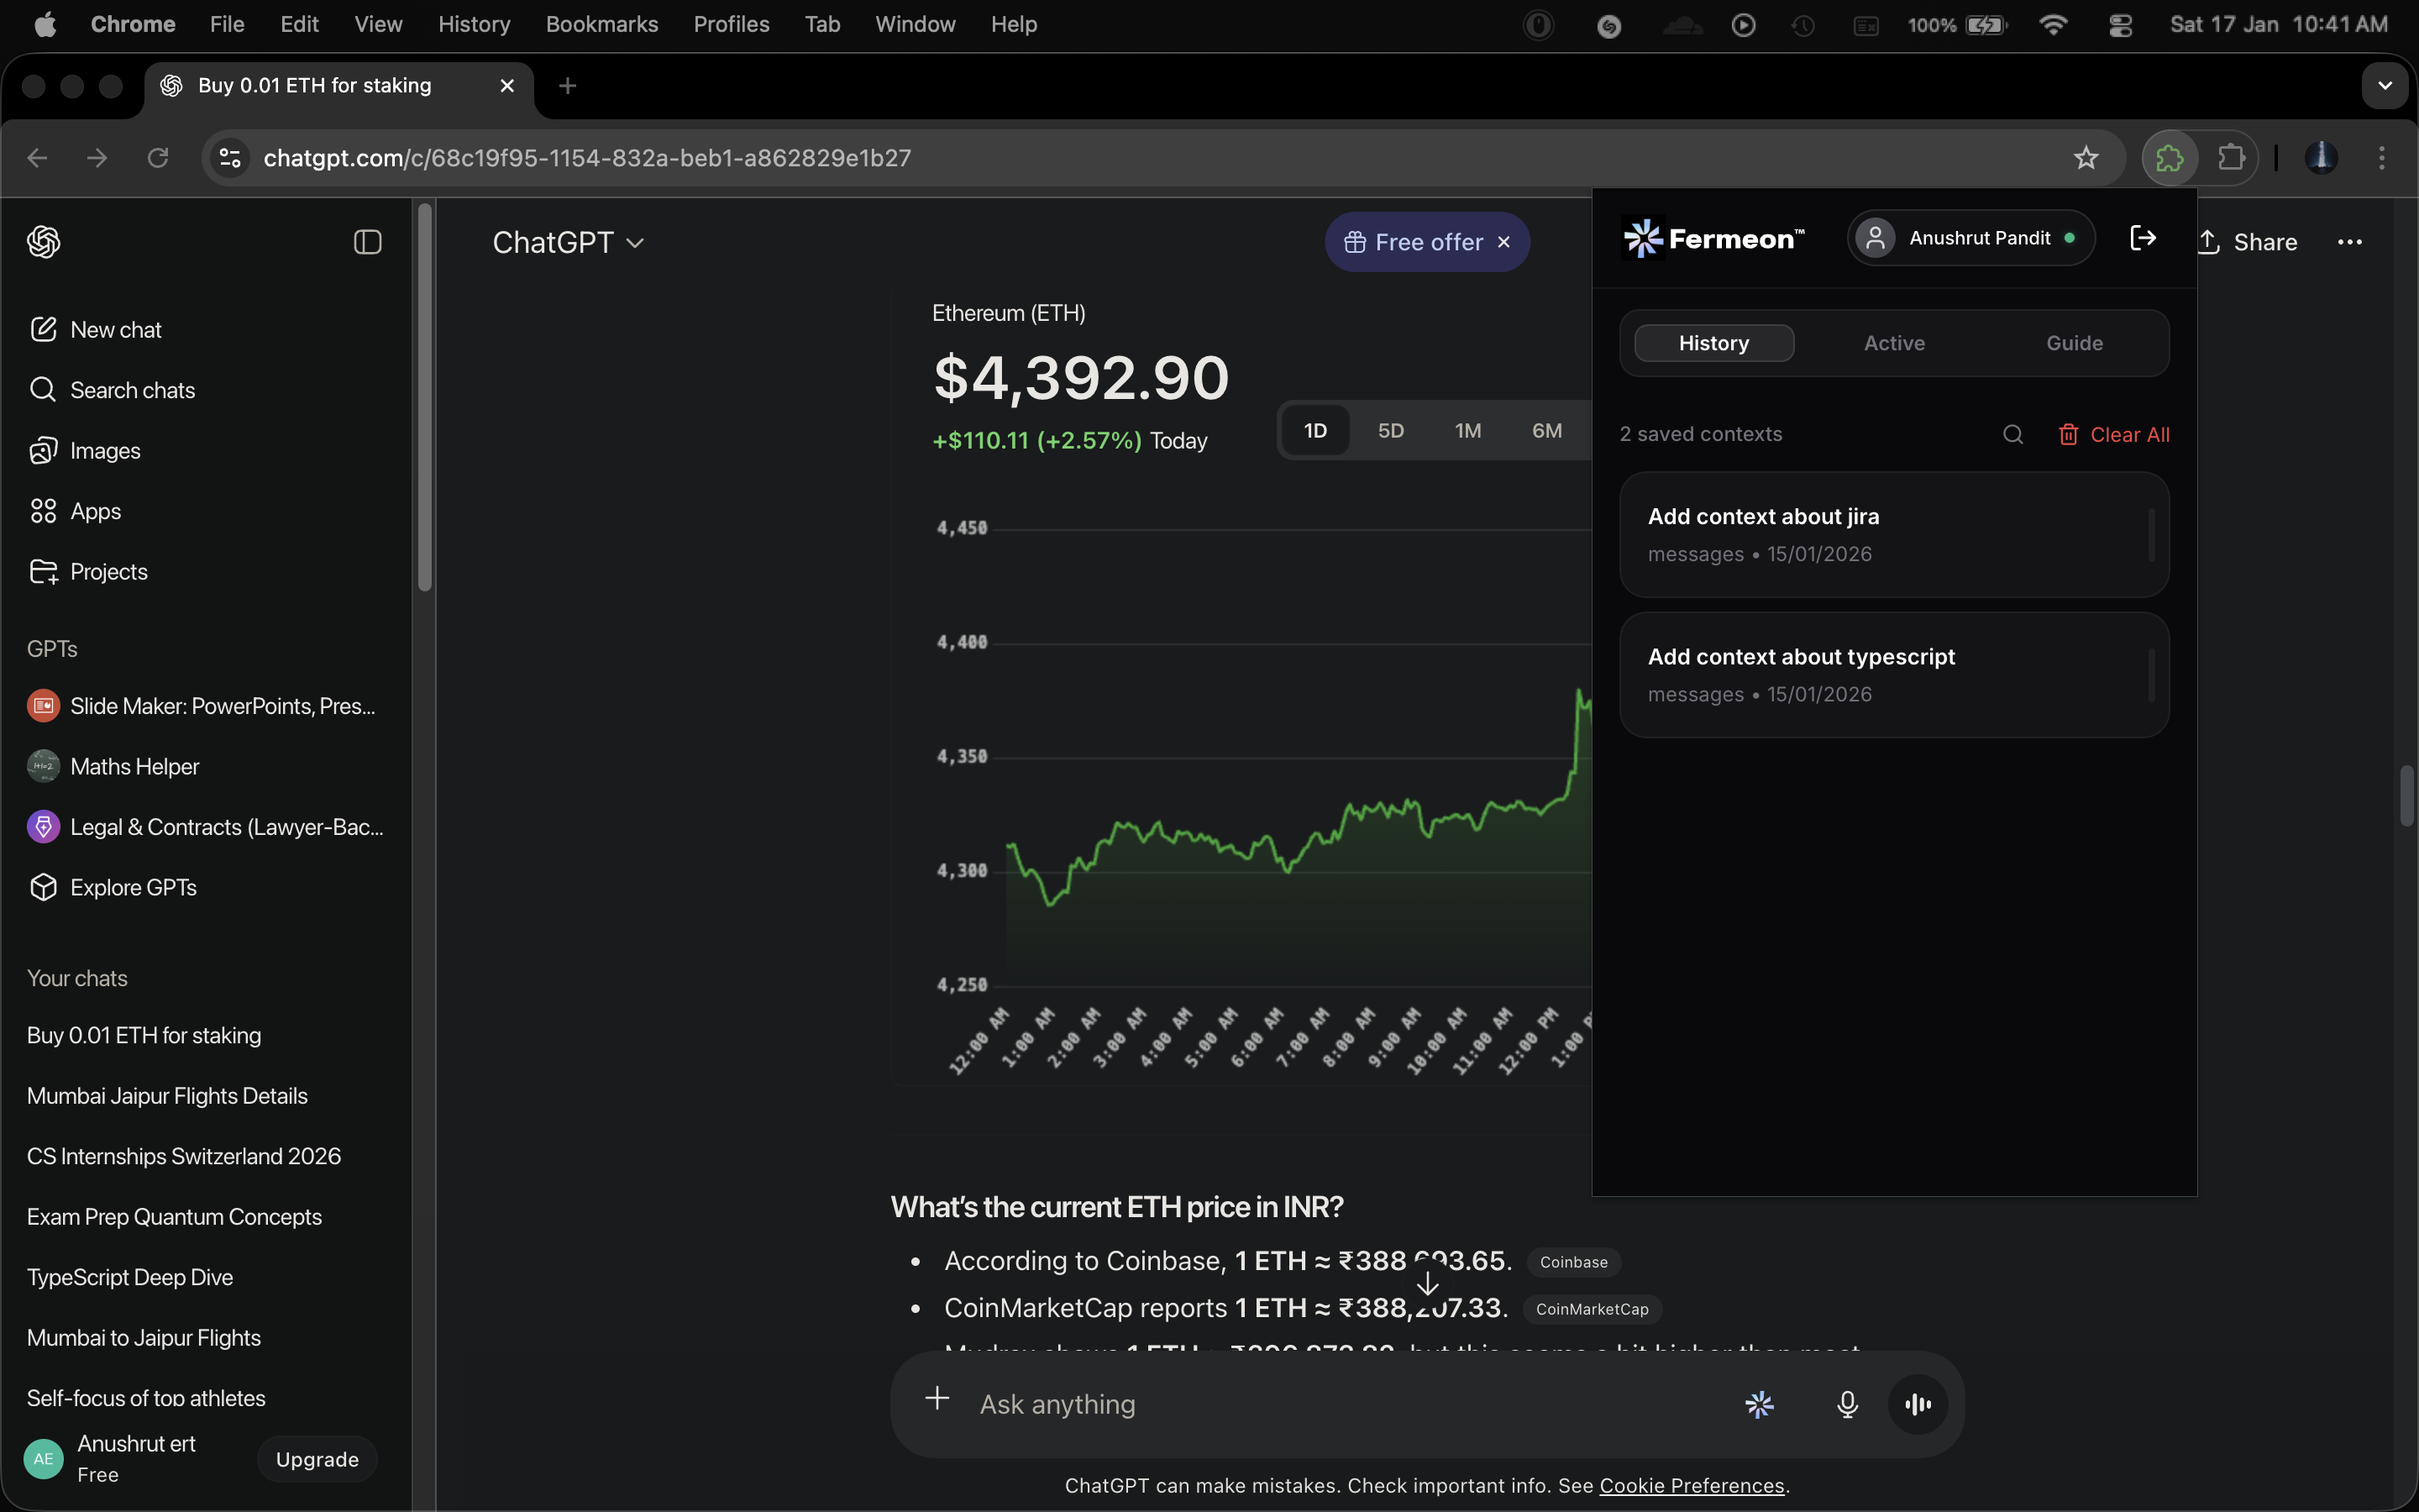Open the Images section
This screenshot has width=2419, height=1512.
(x=106, y=450)
